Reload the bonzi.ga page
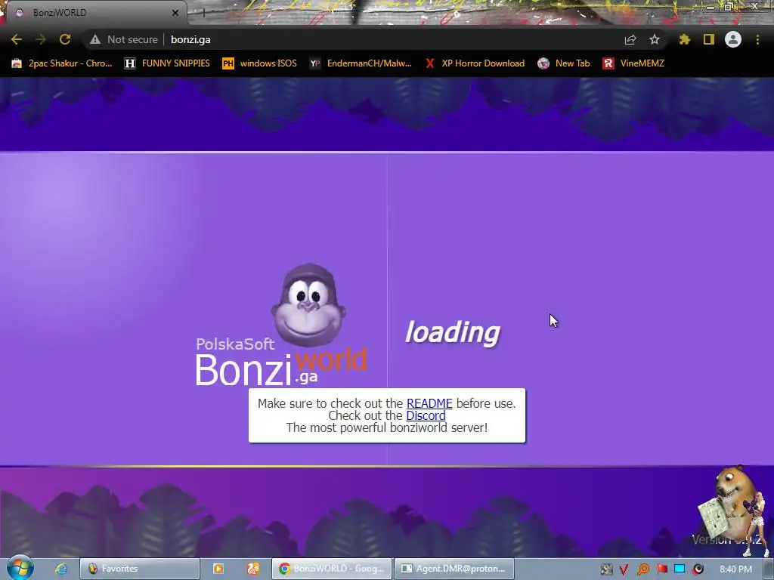This screenshot has width=774, height=580. pyautogui.click(x=65, y=39)
